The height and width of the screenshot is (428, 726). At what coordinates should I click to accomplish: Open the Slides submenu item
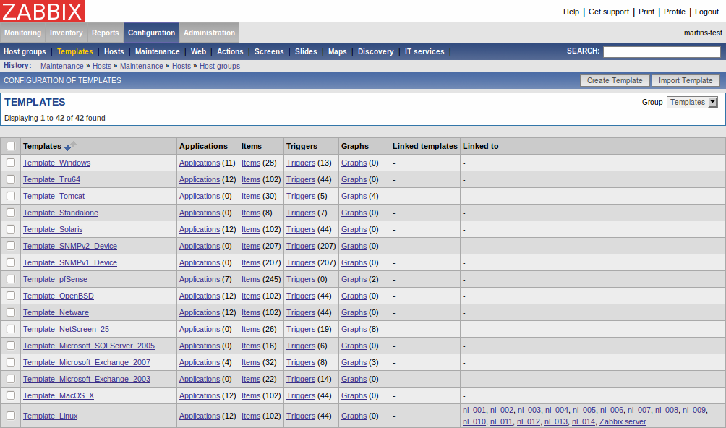pyautogui.click(x=306, y=52)
